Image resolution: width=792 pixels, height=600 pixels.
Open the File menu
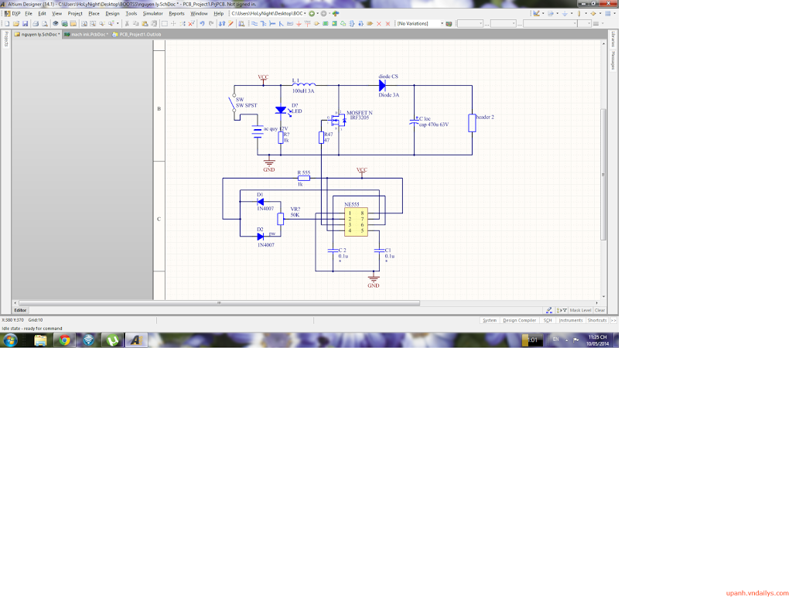tap(29, 14)
